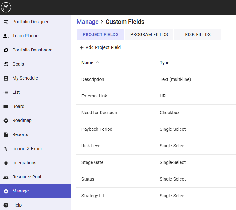236x210 pixels.
Task: Click the Goals target icon
Action: coord(6,64)
